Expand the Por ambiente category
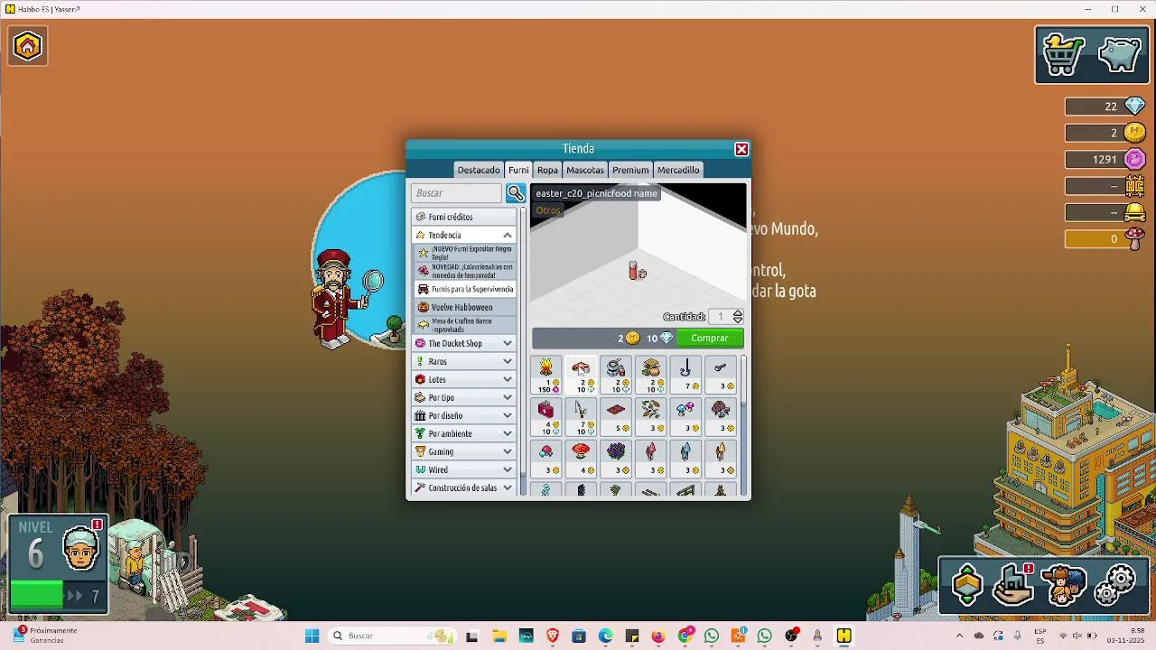 click(x=464, y=433)
